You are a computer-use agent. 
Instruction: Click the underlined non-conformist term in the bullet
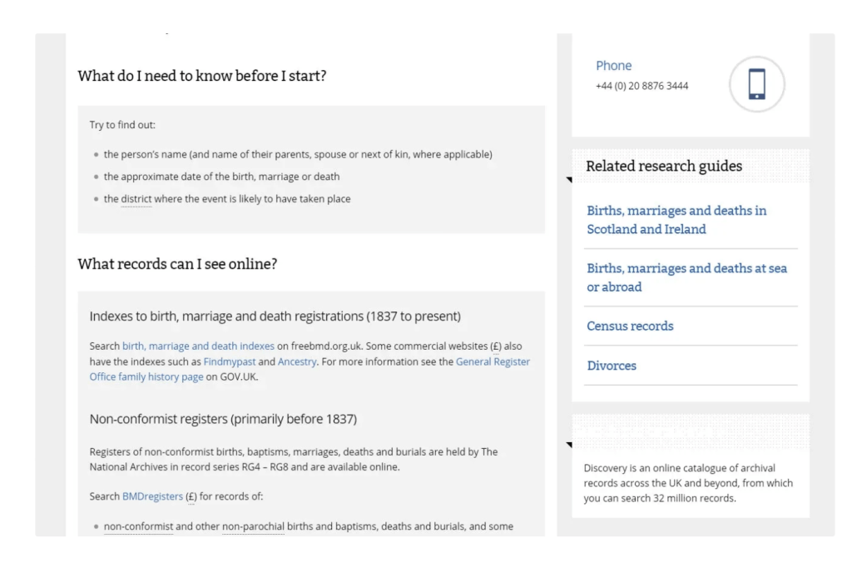point(138,526)
